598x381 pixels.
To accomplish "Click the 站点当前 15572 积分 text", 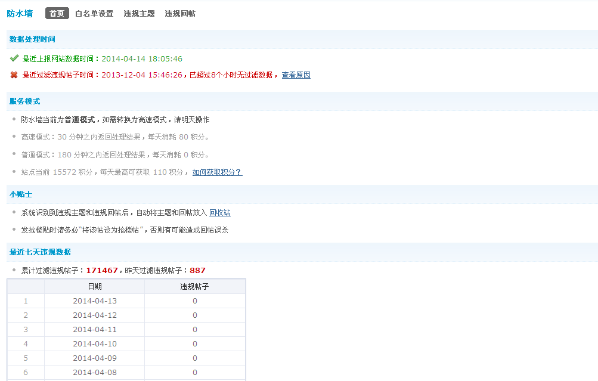I will (x=57, y=172).
